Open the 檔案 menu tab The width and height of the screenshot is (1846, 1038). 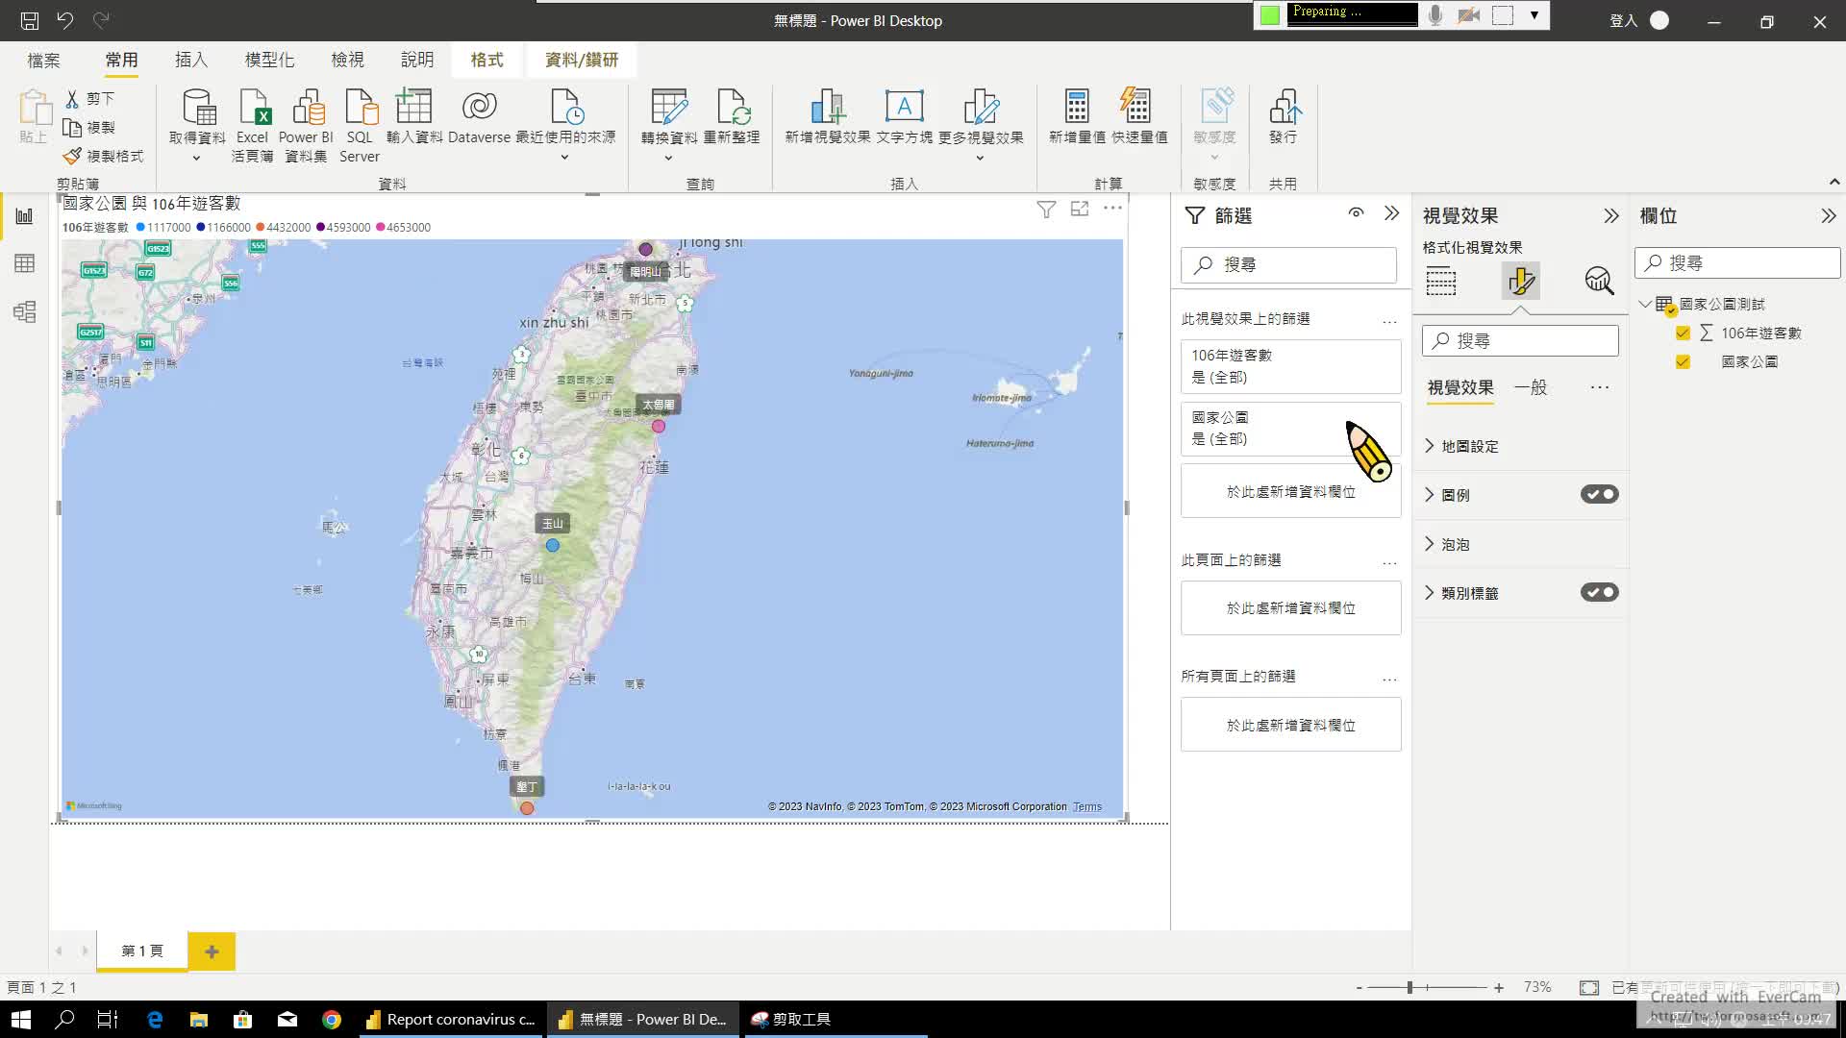(x=44, y=61)
